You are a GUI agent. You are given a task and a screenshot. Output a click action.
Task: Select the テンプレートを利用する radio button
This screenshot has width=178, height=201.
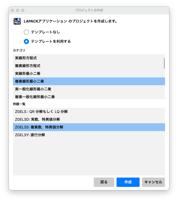(x=26, y=41)
